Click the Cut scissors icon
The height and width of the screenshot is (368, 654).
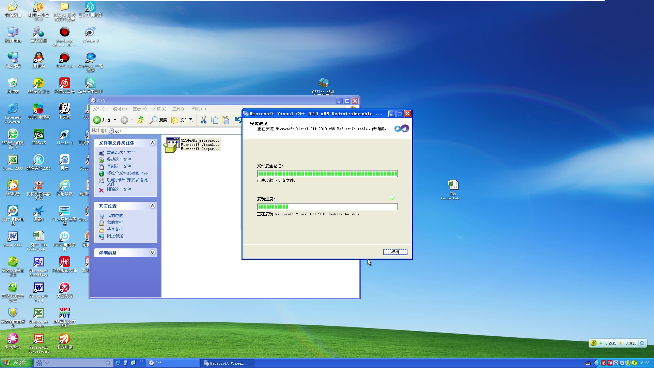204,120
